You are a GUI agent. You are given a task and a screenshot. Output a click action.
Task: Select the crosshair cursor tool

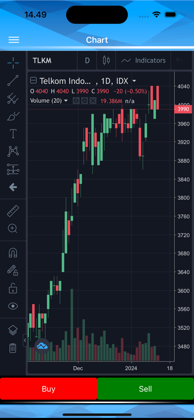[13, 63]
